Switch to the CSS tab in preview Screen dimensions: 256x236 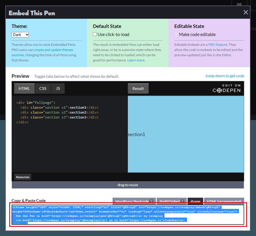(43, 88)
